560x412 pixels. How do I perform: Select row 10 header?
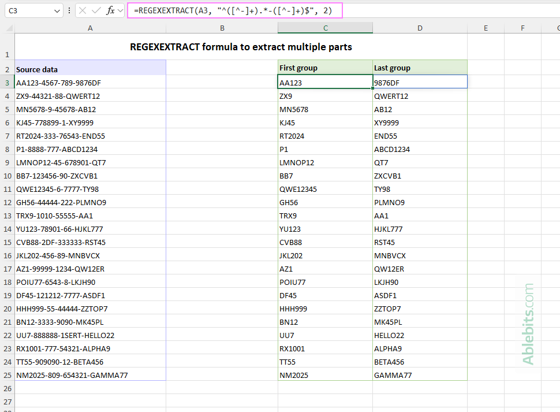tap(7, 176)
